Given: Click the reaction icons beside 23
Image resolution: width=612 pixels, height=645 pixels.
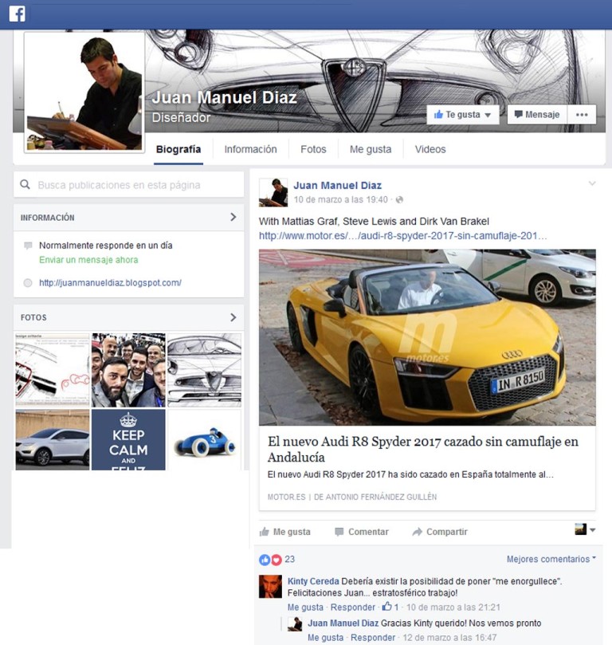Looking at the screenshot, I should (270, 560).
